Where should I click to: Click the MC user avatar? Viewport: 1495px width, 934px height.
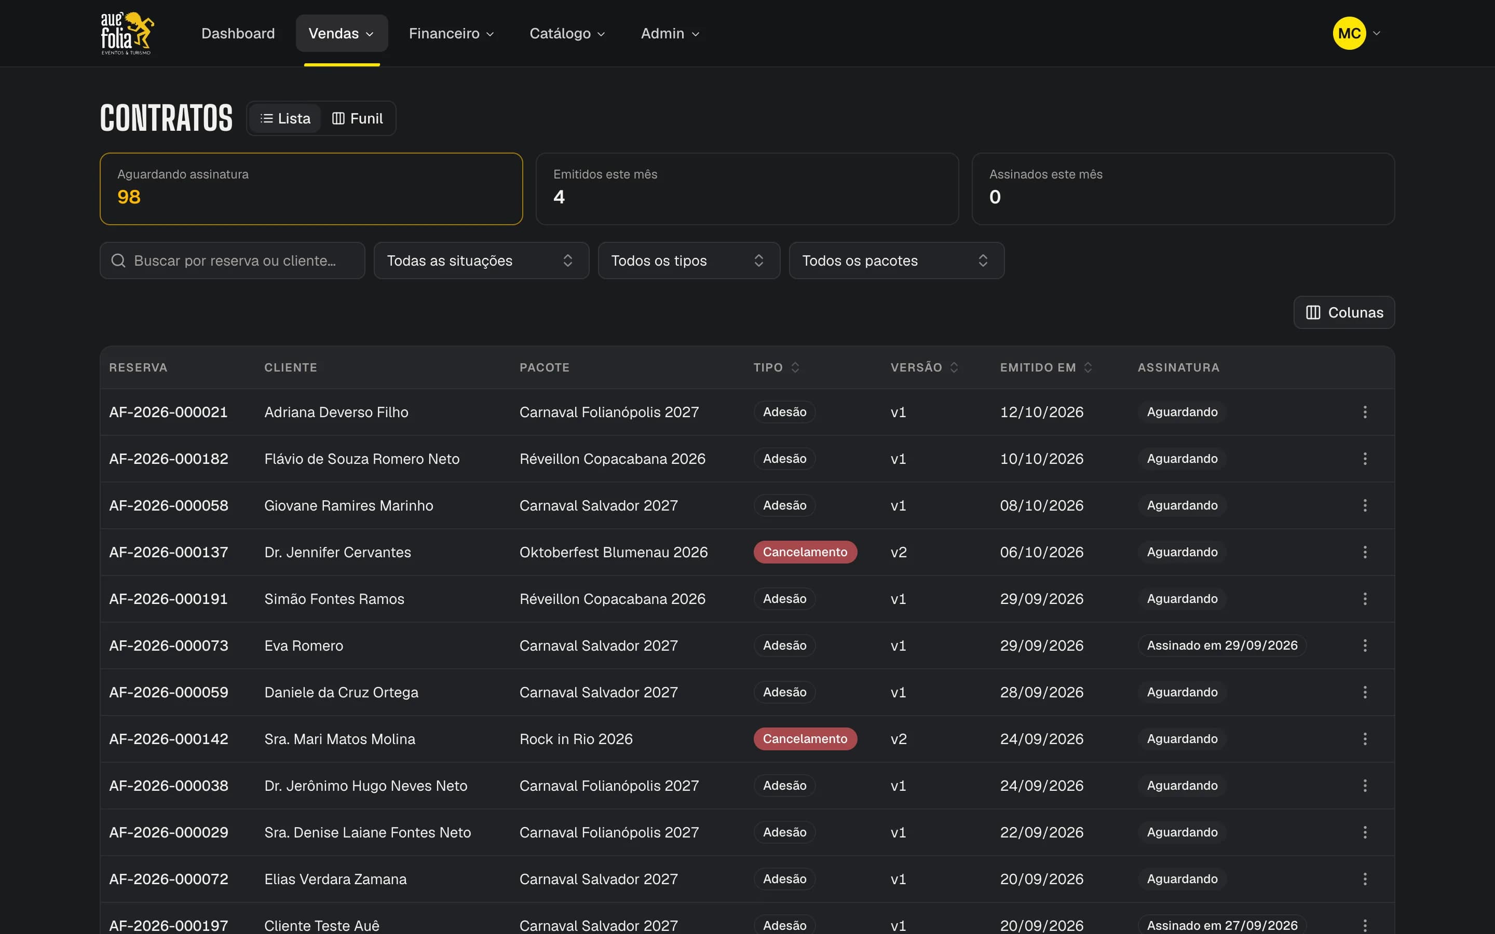point(1349,33)
